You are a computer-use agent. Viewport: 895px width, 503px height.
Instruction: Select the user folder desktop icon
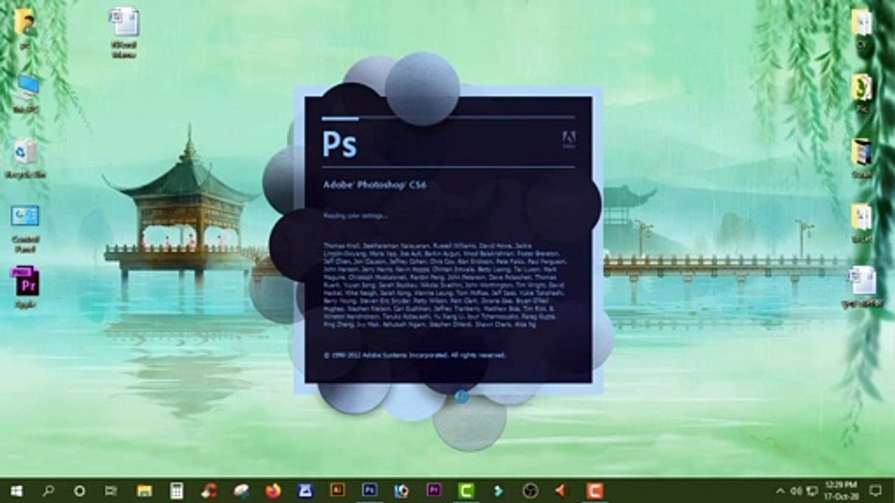(x=24, y=29)
